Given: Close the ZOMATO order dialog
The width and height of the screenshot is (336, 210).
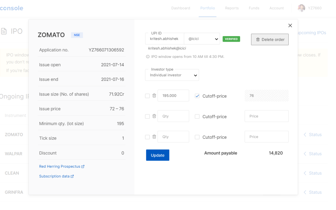Looking at the screenshot, I should (x=290, y=26).
